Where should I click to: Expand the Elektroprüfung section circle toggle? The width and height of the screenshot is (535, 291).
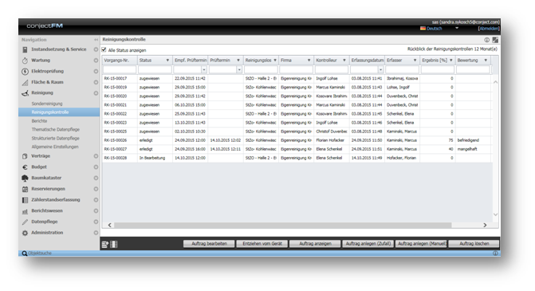(96, 71)
